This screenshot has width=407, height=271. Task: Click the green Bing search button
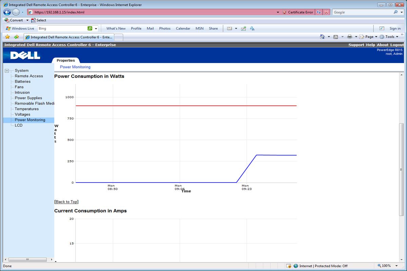tap(90, 28)
